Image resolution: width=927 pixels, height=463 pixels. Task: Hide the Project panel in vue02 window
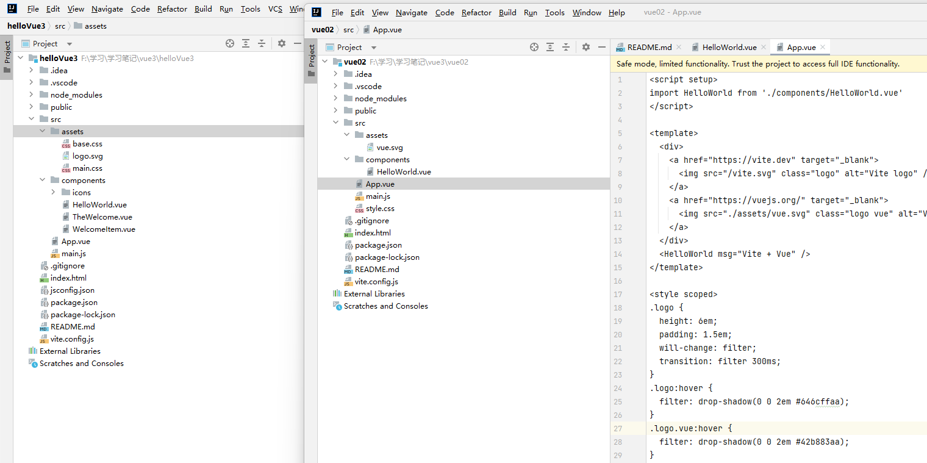(x=602, y=47)
